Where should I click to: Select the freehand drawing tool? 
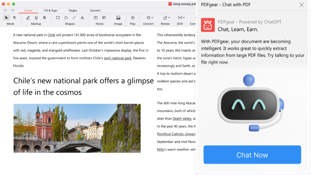(x=82, y=18)
